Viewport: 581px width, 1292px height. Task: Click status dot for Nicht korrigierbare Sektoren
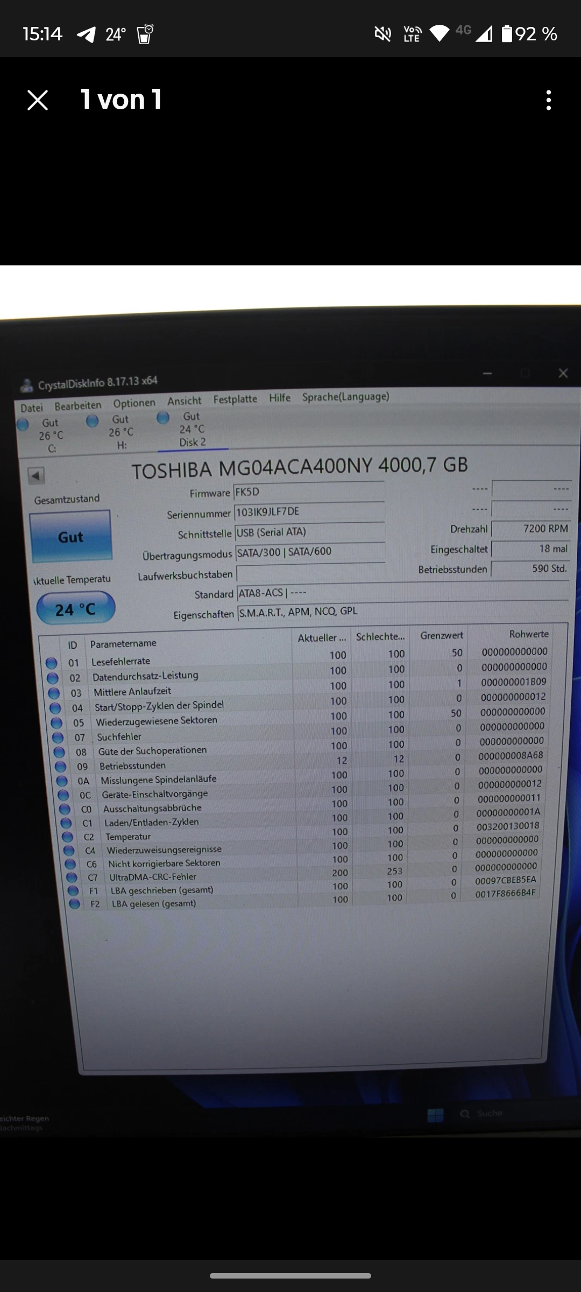(70, 864)
